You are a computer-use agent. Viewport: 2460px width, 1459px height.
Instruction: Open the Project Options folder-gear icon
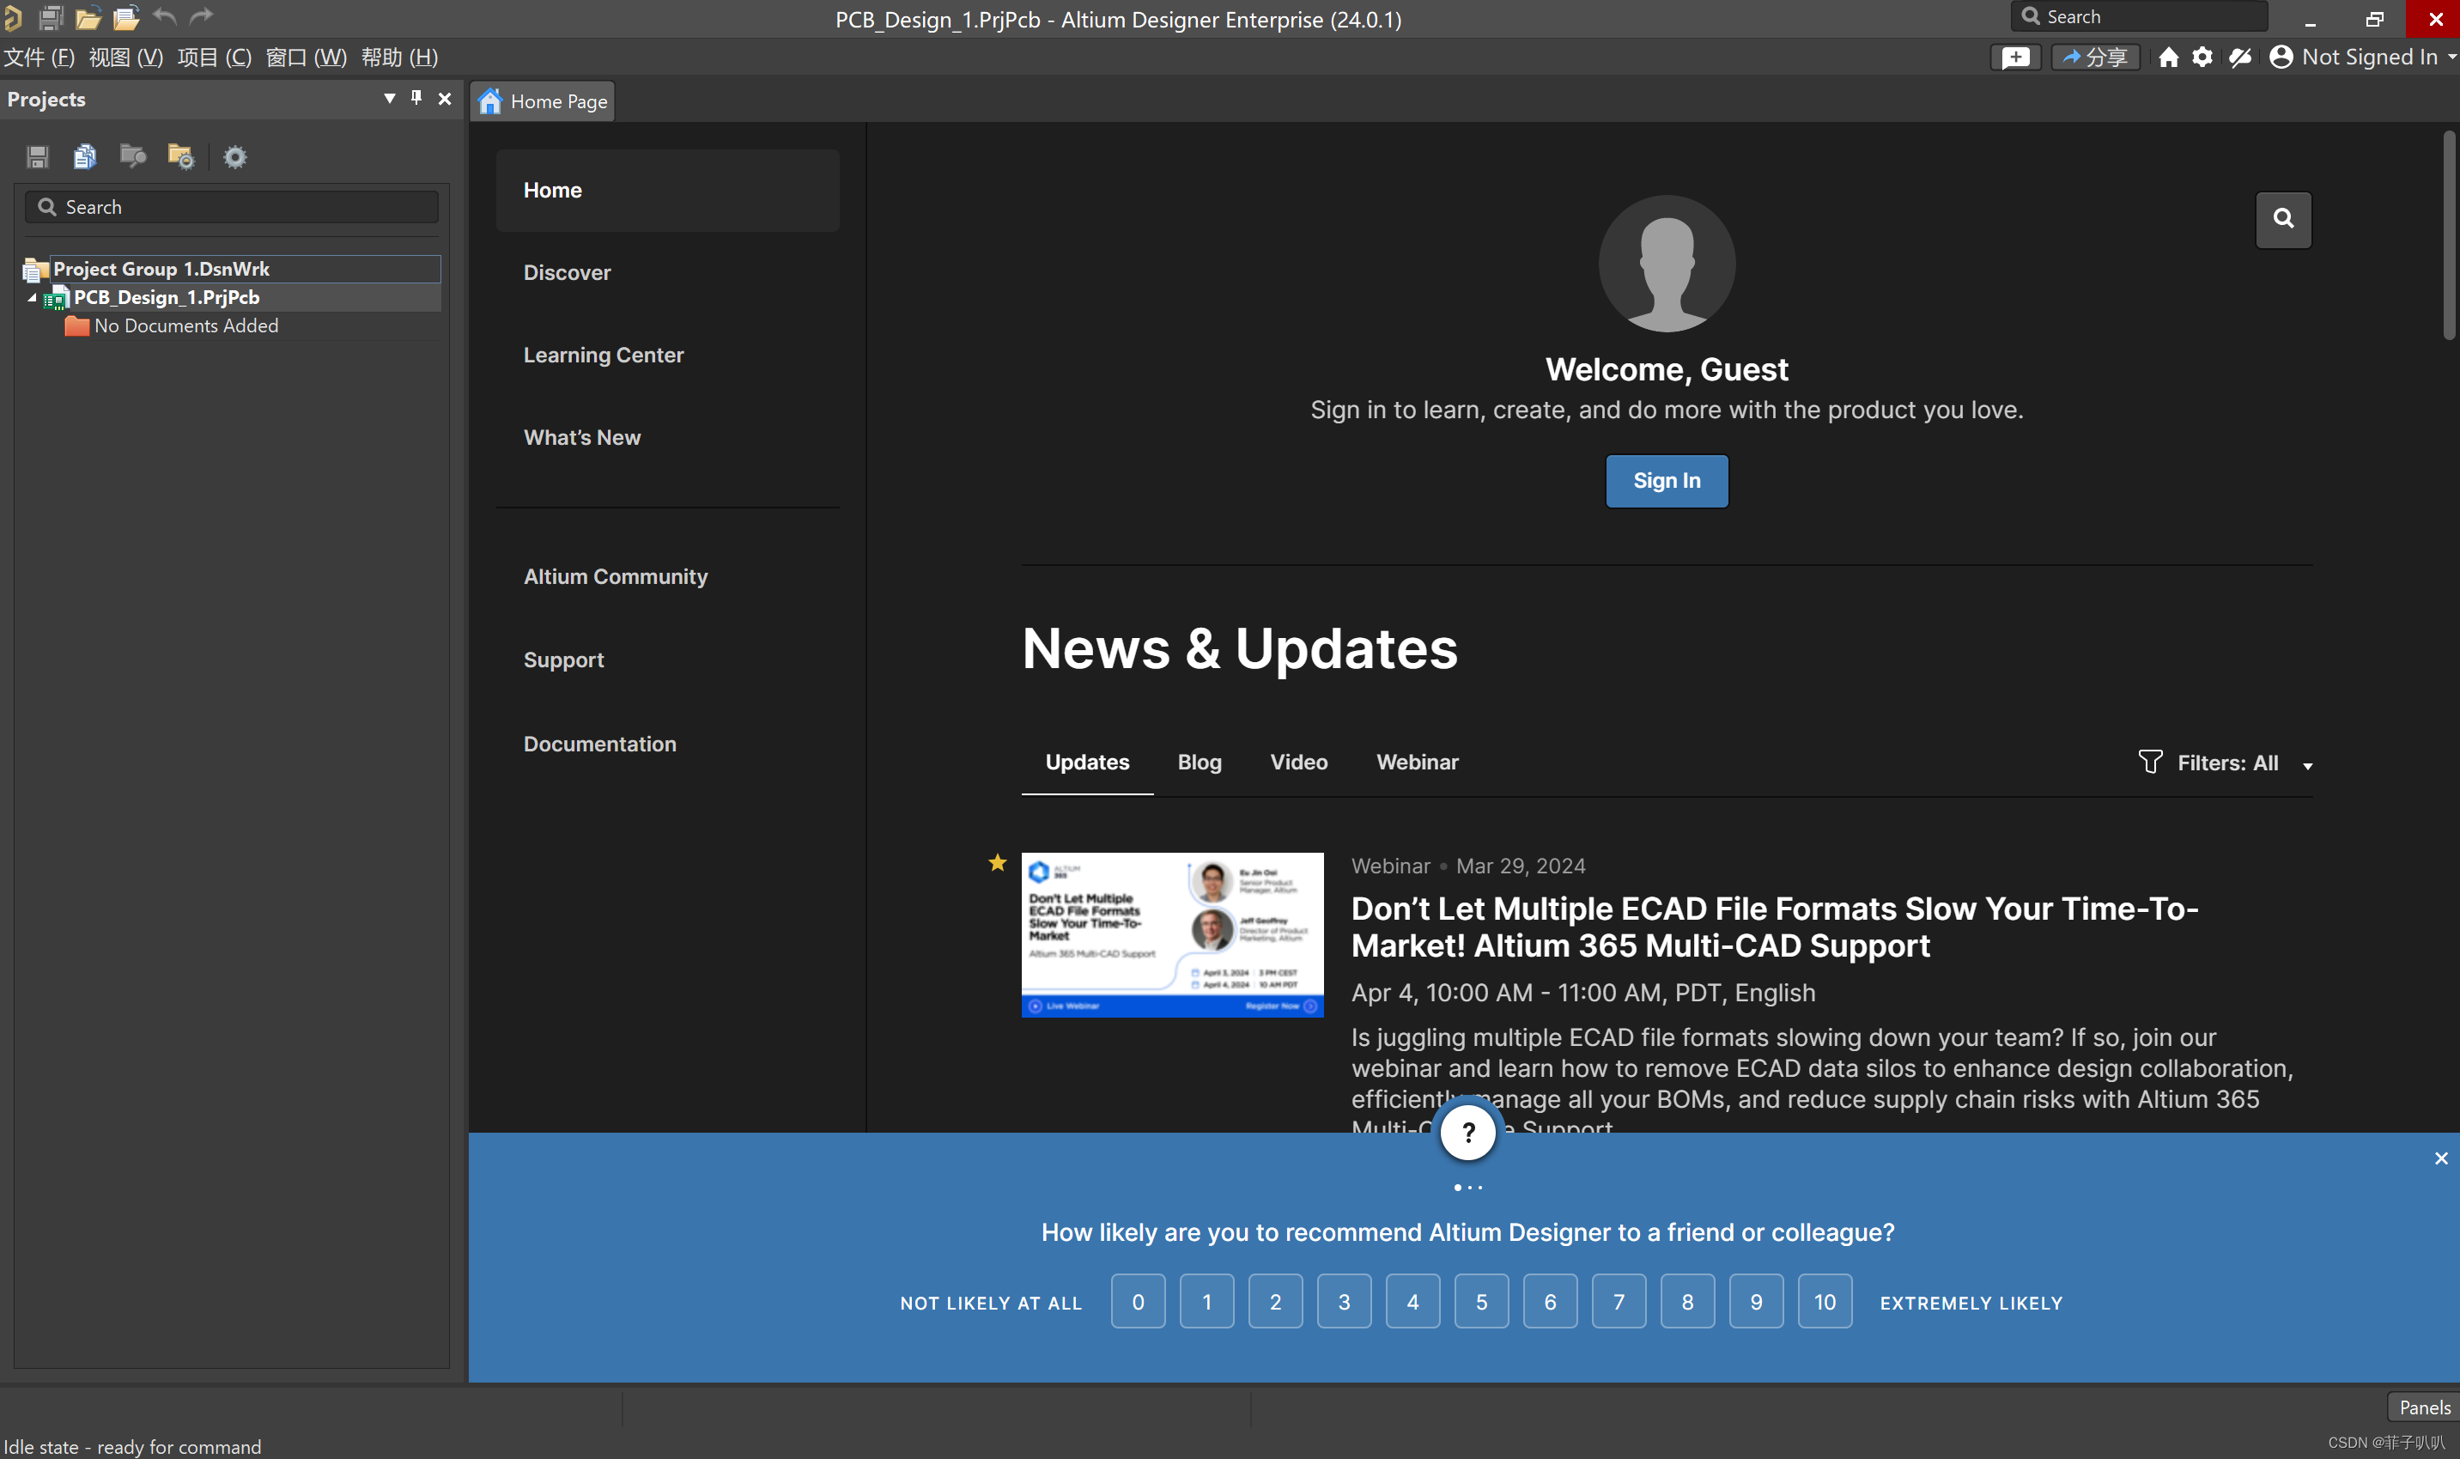pyautogui.click(x=181, y=156)
